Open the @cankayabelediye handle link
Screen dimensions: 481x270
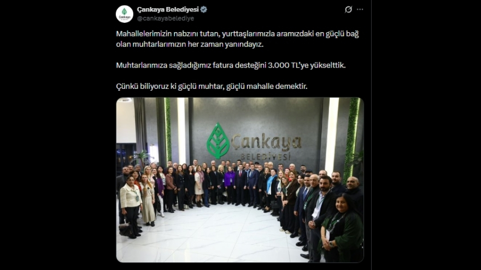pyautogui.click(x=165, y=19)
